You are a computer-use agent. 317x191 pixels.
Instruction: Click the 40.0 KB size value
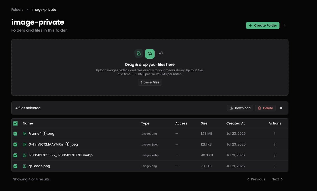(207, 155)
